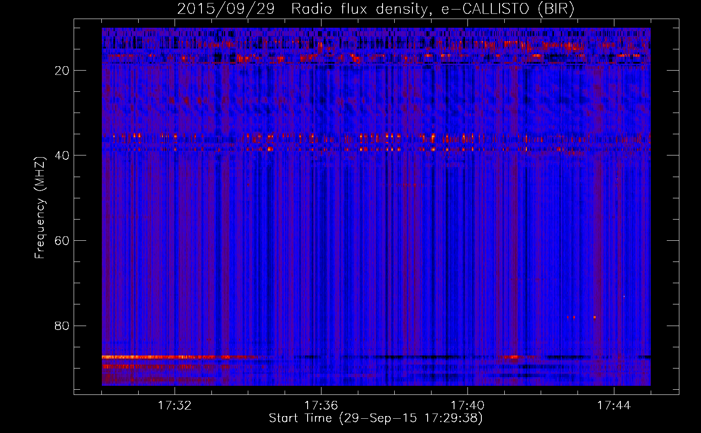Click the "80" frequency tick label
The image size is (701, 433).
point(62,326)
